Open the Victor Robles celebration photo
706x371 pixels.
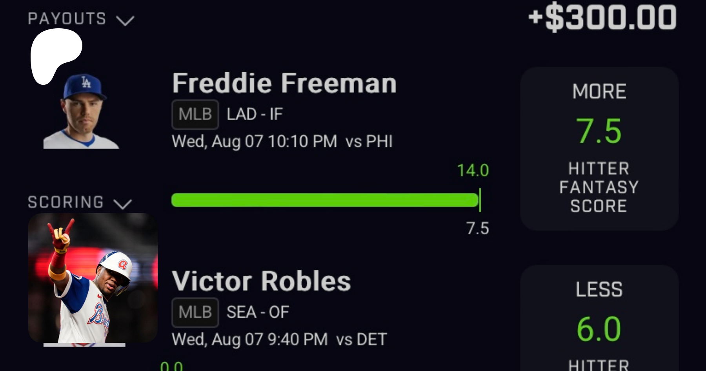click(93, 278)
